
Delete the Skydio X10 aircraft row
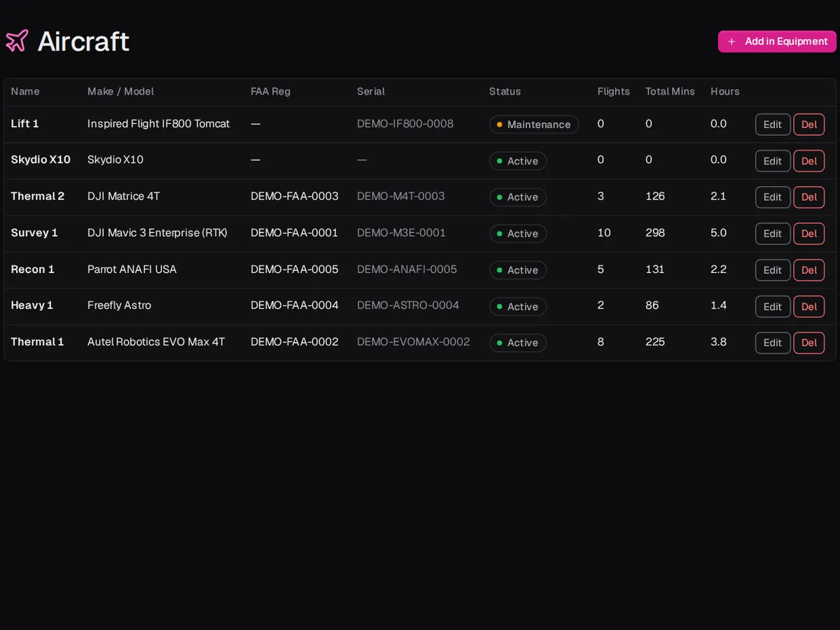pyautogui.click(x=809, y=161)
